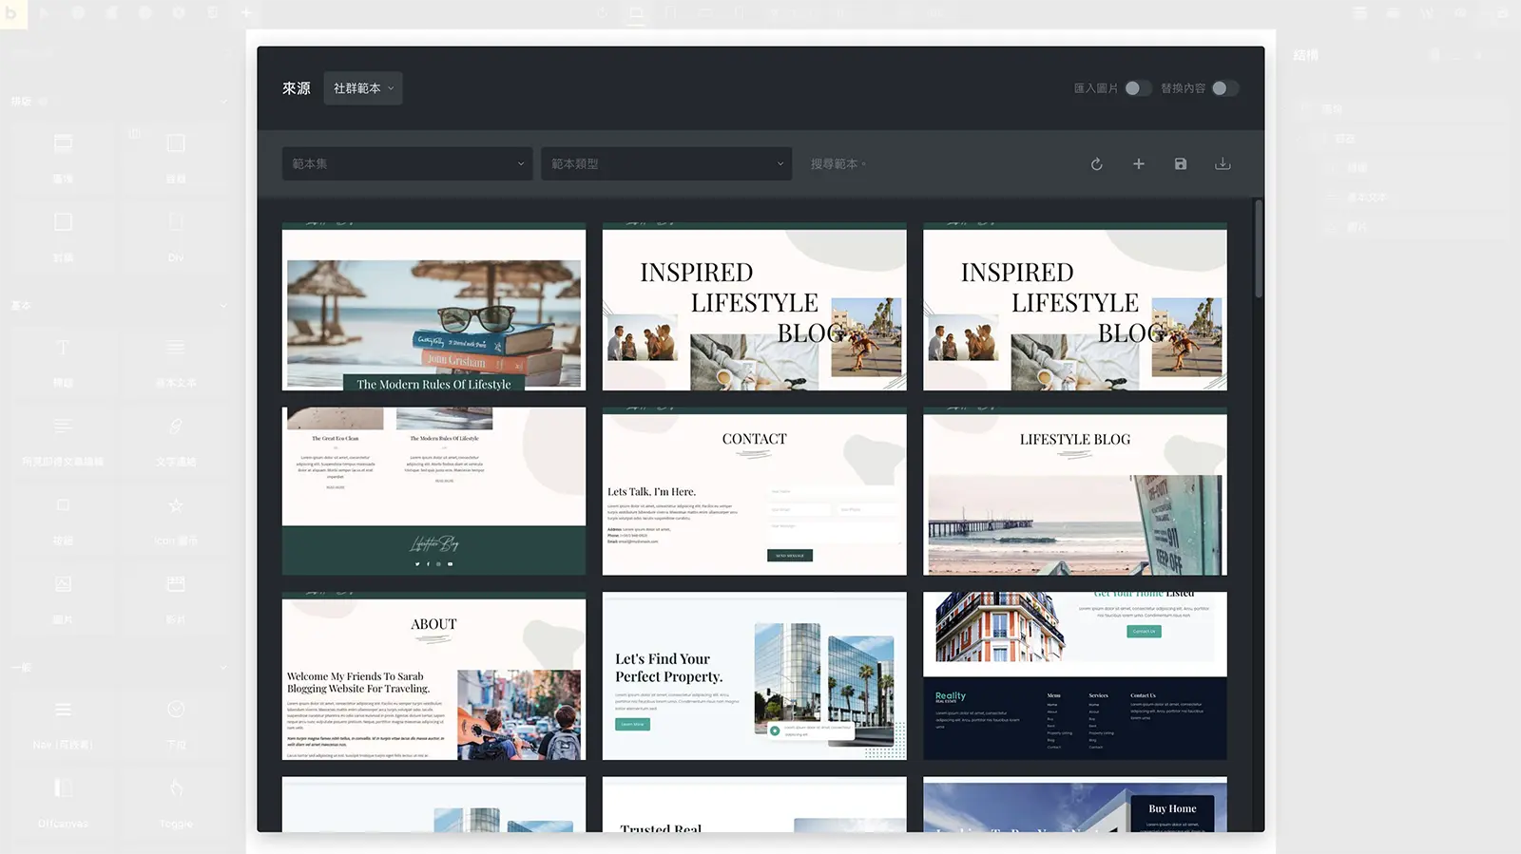Screen dimensions: 1521x854
Task: Toggle the 替換內容 switch
Action: (x=1224, y=88)
